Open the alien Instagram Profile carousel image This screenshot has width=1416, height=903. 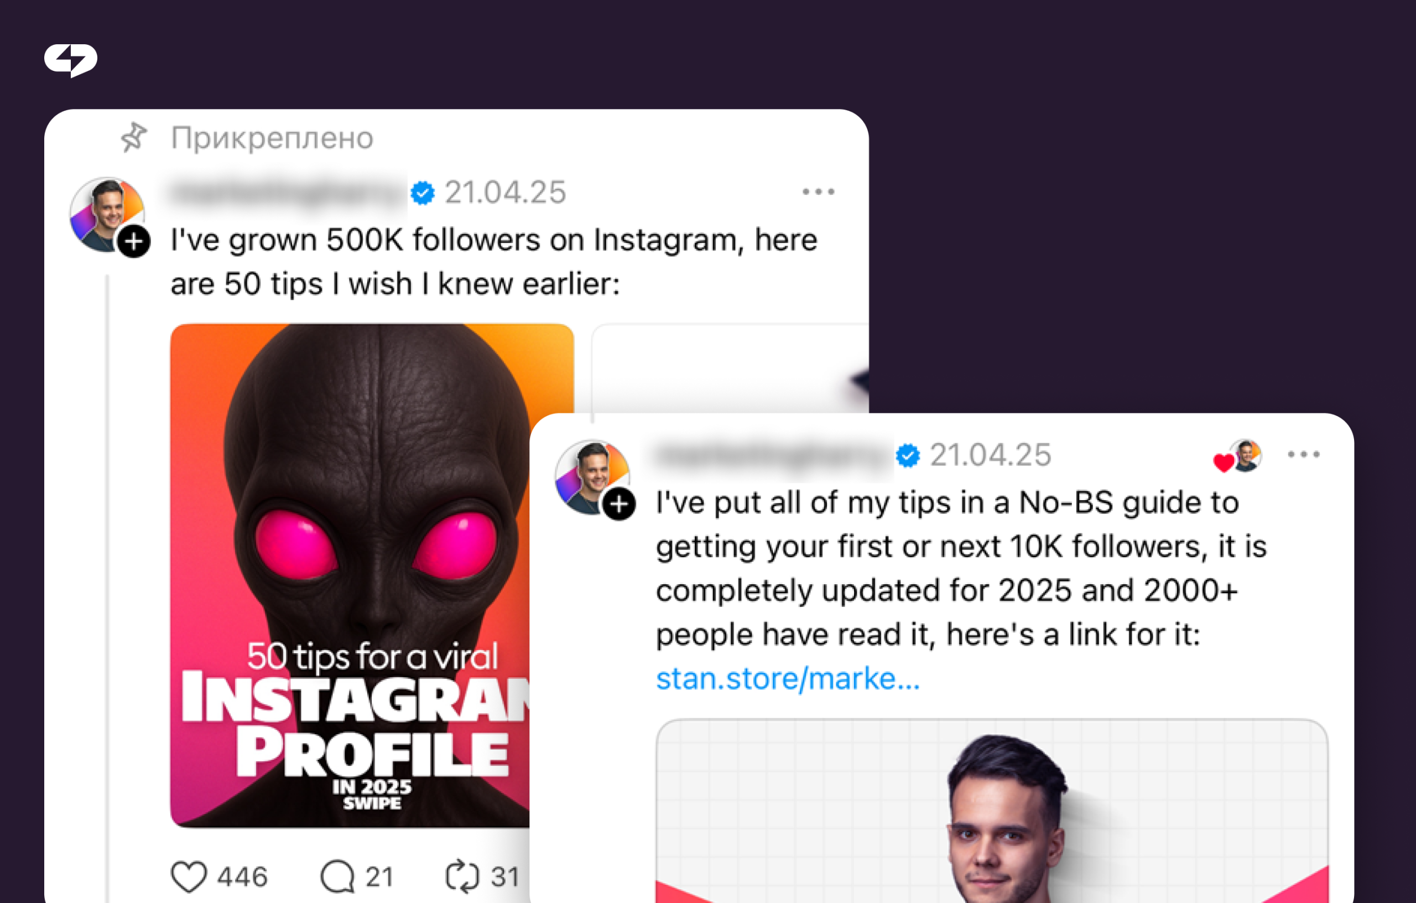pos(350,575)
